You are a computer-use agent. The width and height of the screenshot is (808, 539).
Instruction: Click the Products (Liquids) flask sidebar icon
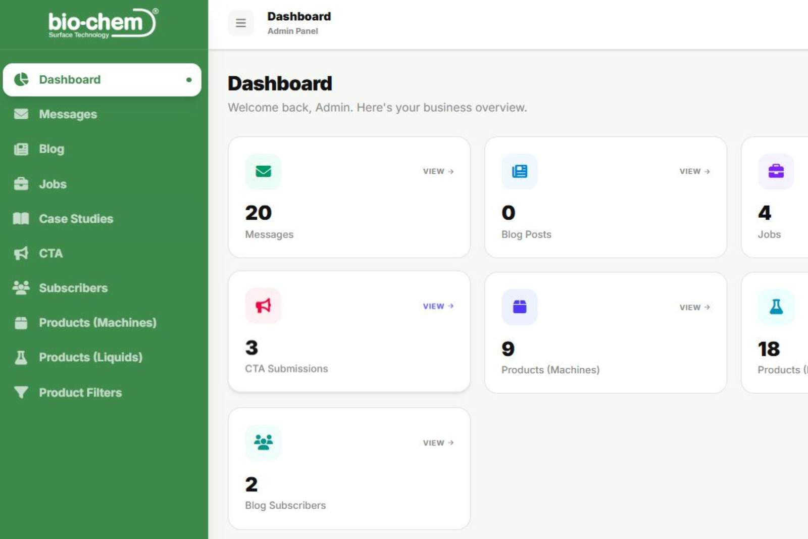[x=21, y=358]
